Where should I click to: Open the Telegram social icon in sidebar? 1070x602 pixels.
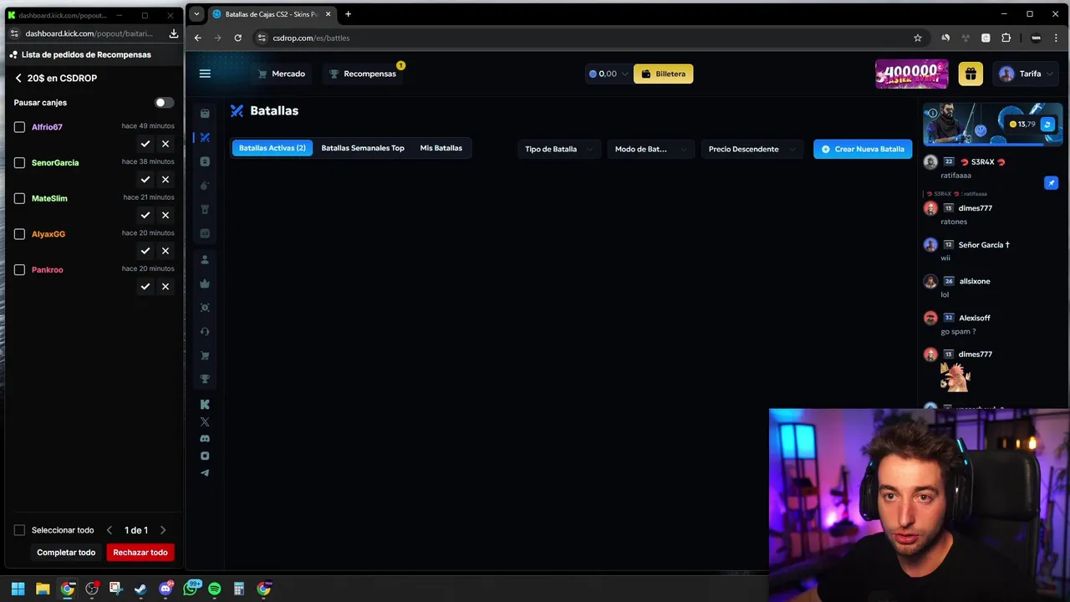(205, 473)
